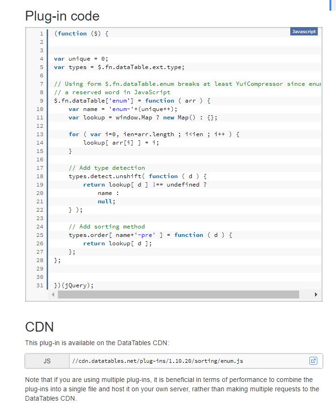Click the Javascript language badge
336x416 pixels.
point(304,32)
